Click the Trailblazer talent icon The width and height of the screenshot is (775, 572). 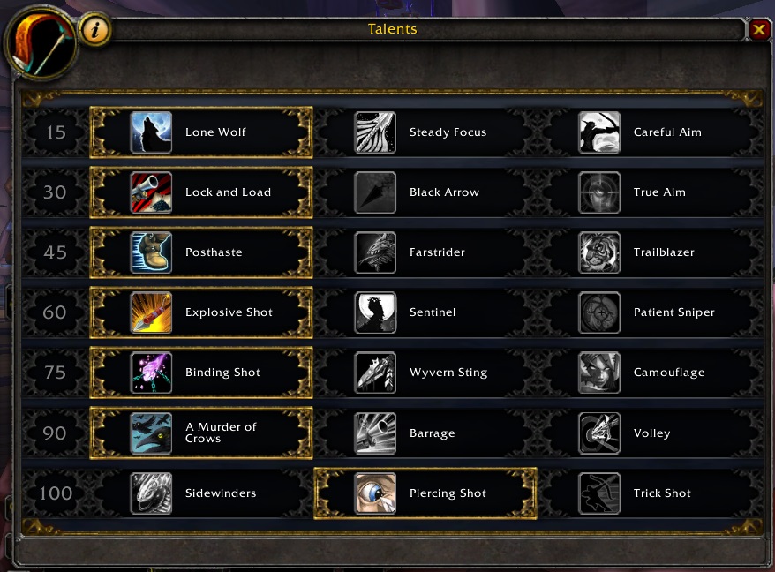pyautogui.click(x=599, y=252)
